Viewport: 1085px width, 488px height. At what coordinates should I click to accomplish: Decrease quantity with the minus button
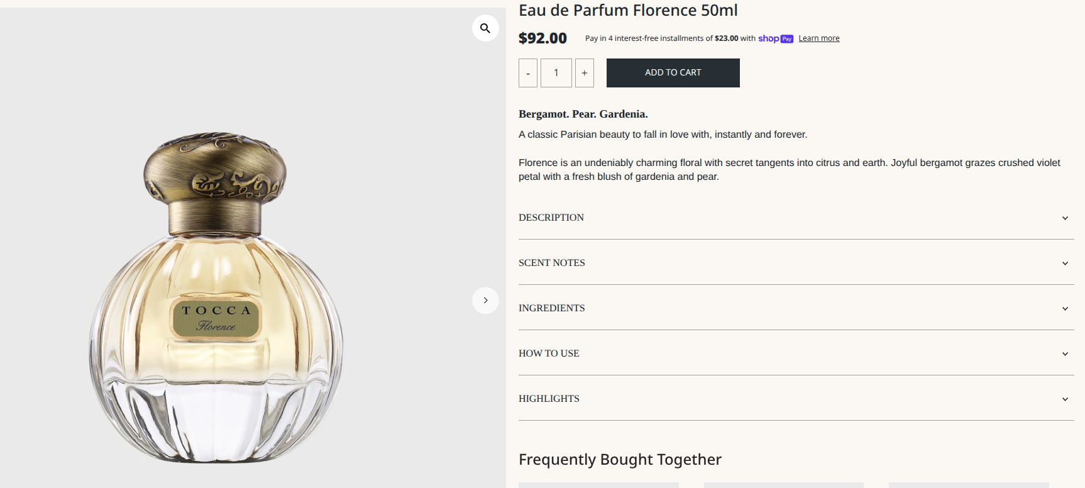528,73
